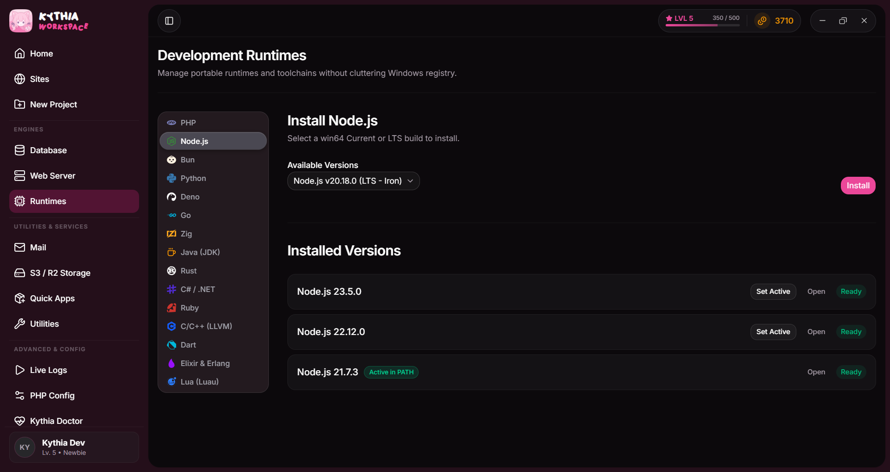Expand the Available Versions dropdown
This screenshot has width=890, height=472.
click(354, 181)
